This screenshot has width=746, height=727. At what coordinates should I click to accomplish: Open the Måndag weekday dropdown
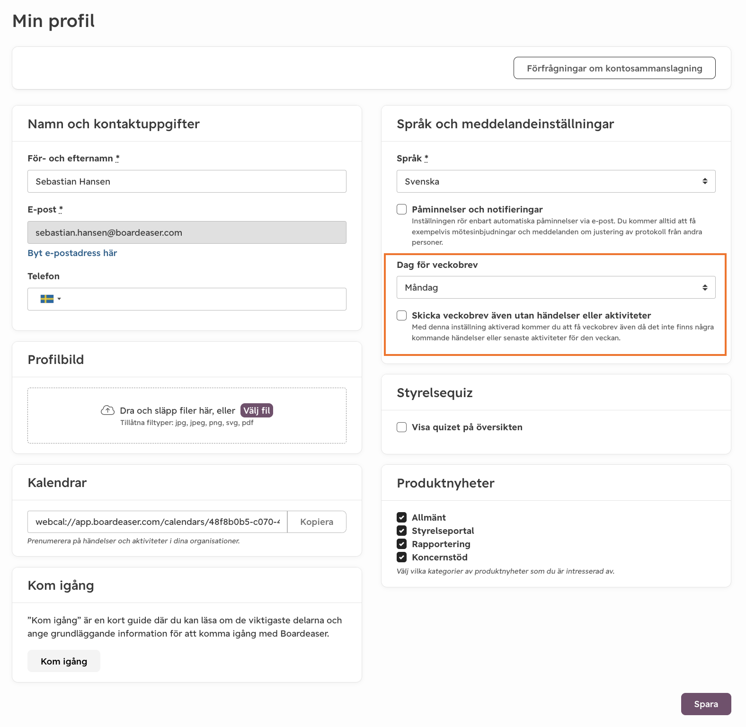pyautogui.click(x=556, y=287)
